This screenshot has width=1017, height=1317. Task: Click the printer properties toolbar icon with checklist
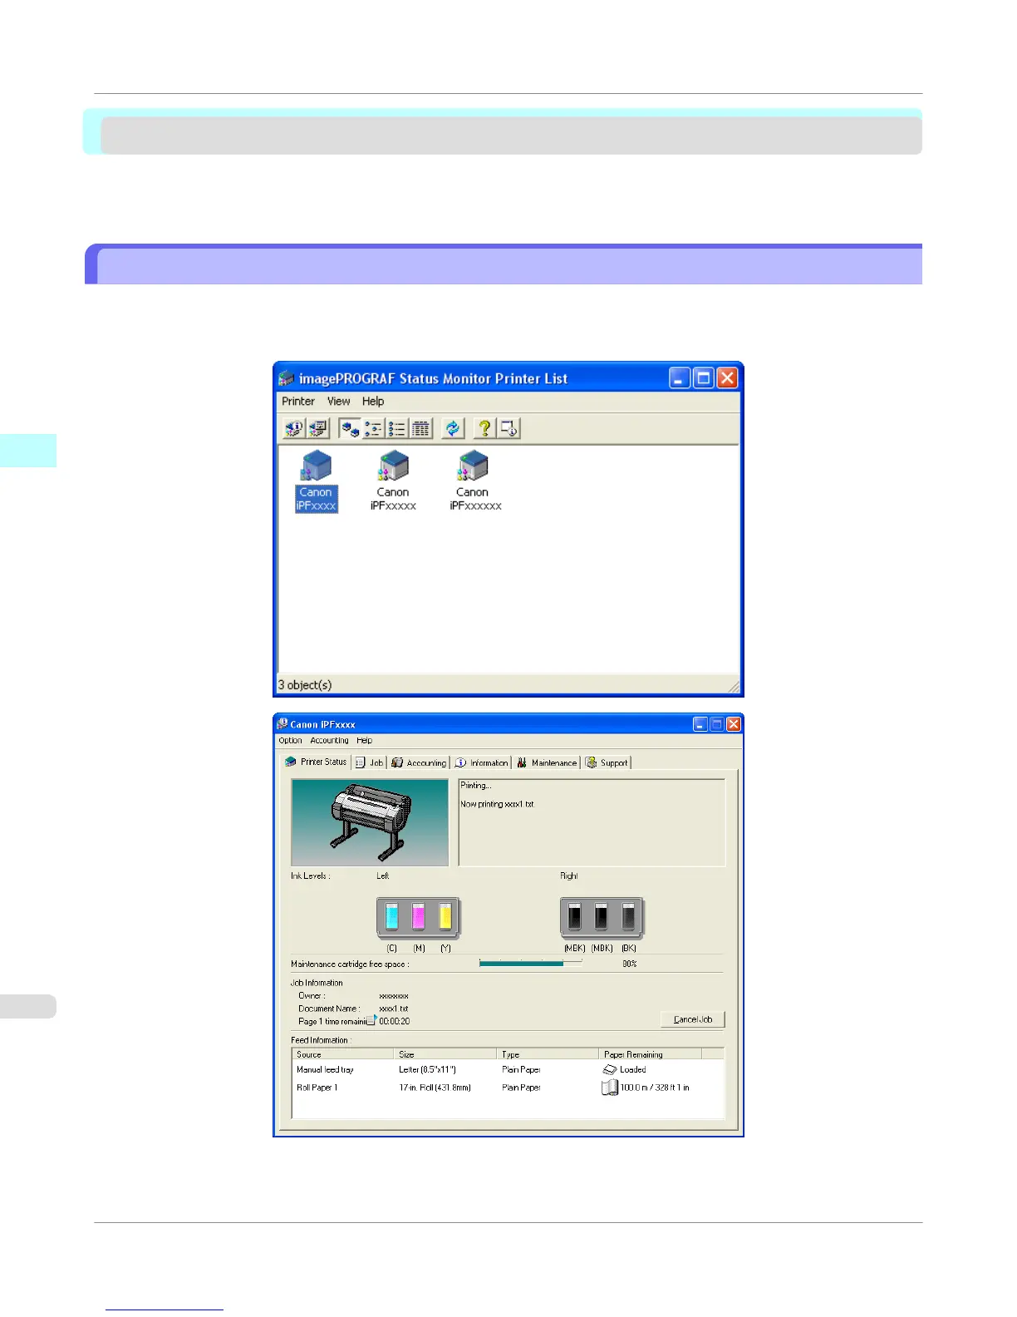click(x=318, y=428)
